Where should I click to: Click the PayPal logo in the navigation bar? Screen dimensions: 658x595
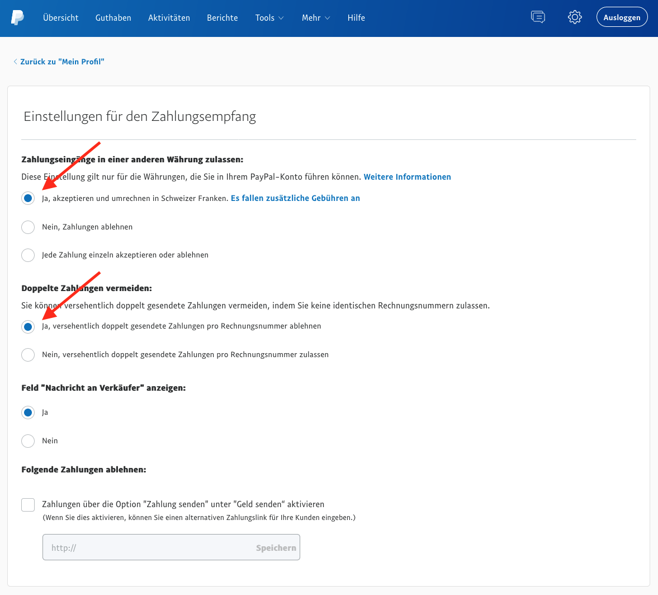click(17, 17)
